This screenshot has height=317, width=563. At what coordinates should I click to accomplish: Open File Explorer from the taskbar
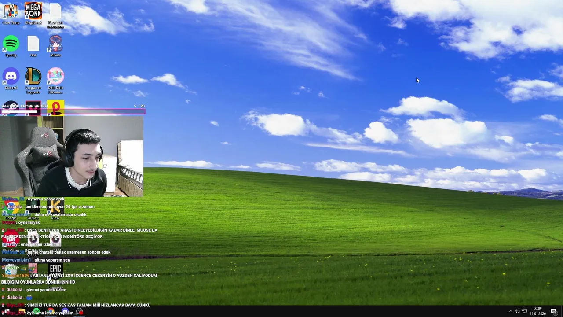click(21, 312)
